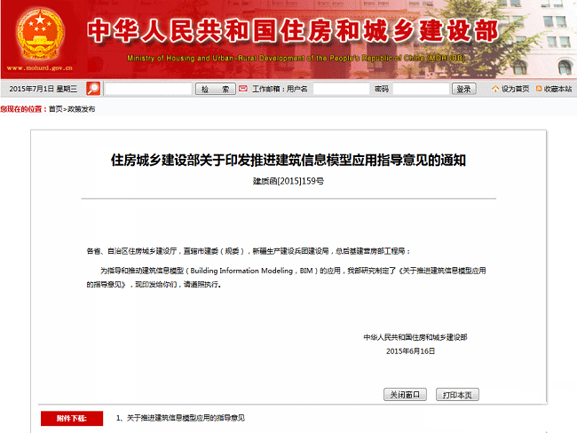This screenshot has height=433, width=577.
Task: Click the 检索 search button
Action: [216, 89]
